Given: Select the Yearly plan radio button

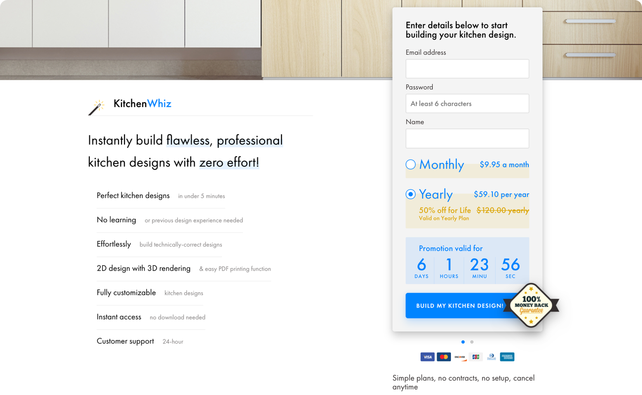Looking at the screenshot, I should click(410, 194).
